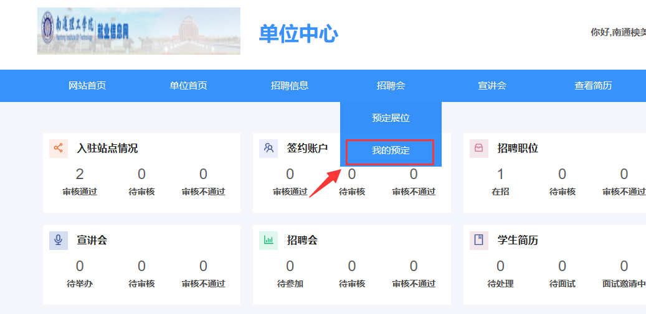
Task: Expand the 招聘会 navigation dropdown
Action: coord(391,86)
